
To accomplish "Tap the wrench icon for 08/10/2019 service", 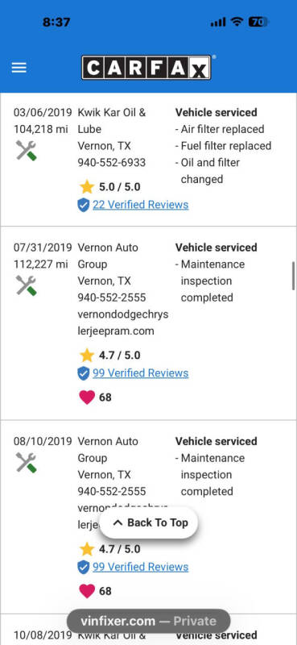I will pyautogui.click(x=27, y=463).
